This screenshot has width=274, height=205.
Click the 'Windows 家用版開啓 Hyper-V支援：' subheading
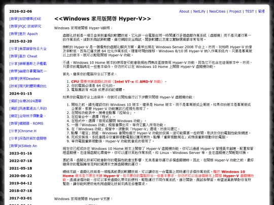83,199
